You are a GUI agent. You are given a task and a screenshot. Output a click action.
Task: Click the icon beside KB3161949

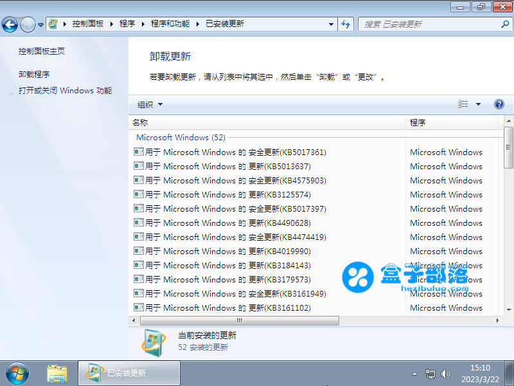tap(139, 293)
